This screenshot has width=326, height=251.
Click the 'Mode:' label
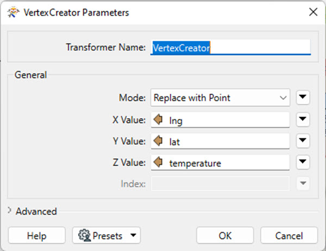tap(132, 98)
